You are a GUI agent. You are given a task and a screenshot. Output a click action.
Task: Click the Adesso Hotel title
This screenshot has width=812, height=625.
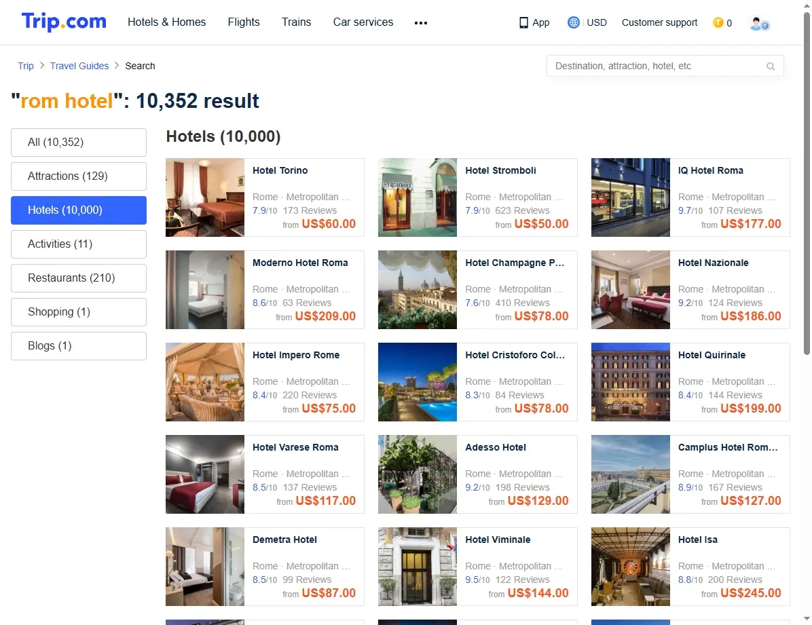(496, 447)
